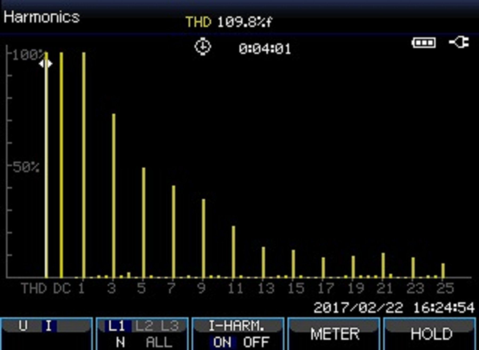Image resolution: width=479 pixels, height=350 pixels.
Task: Open the METER view
Action: pos(335,334)
